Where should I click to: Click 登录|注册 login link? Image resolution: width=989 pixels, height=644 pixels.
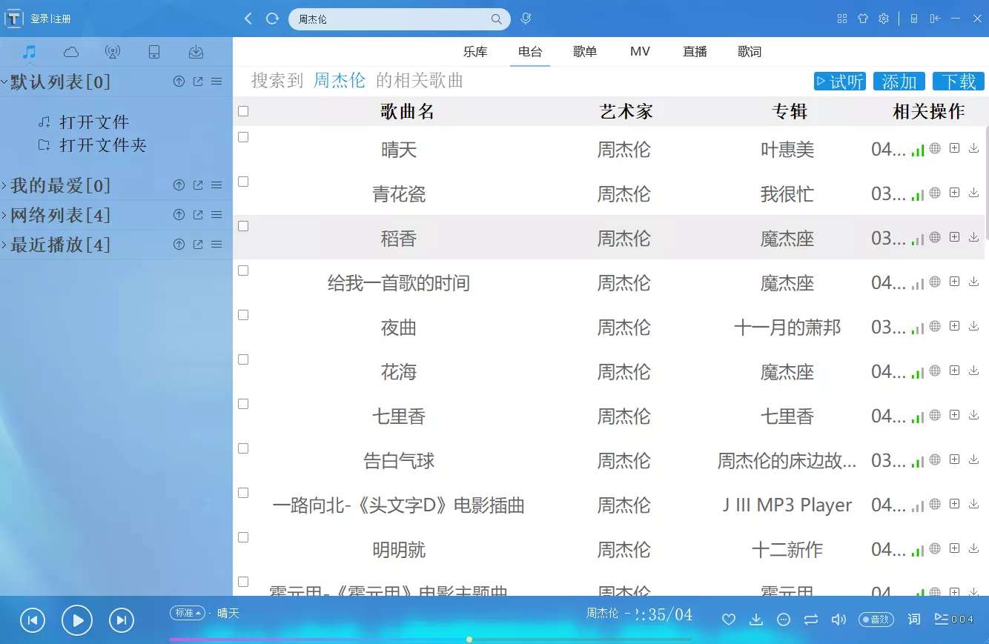50,19
